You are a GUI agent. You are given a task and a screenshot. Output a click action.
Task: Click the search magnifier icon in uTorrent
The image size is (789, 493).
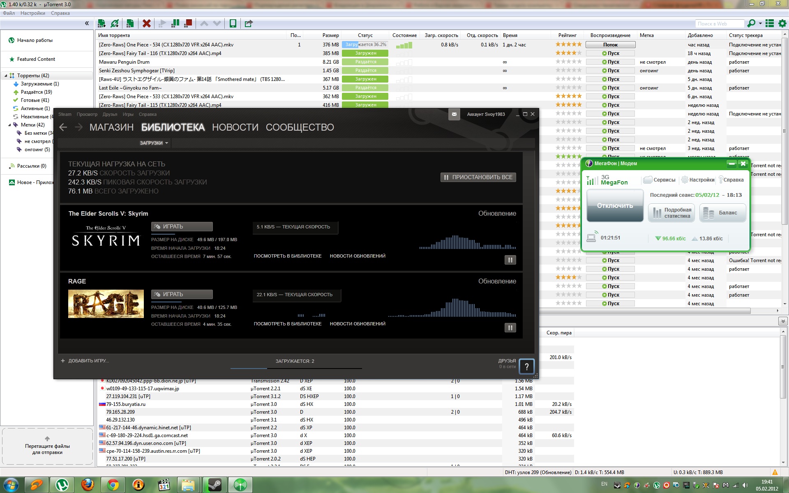point(751,23)
